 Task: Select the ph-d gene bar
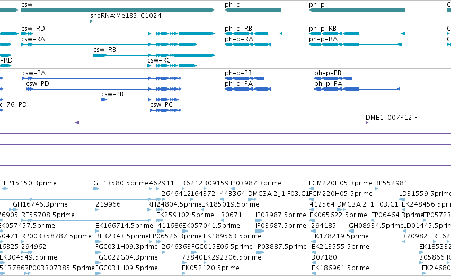(253, 10)
